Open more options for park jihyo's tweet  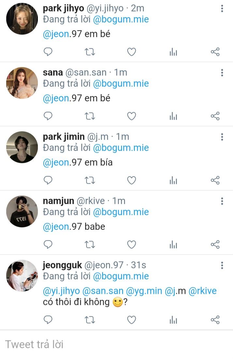click(x=222, y=9)
